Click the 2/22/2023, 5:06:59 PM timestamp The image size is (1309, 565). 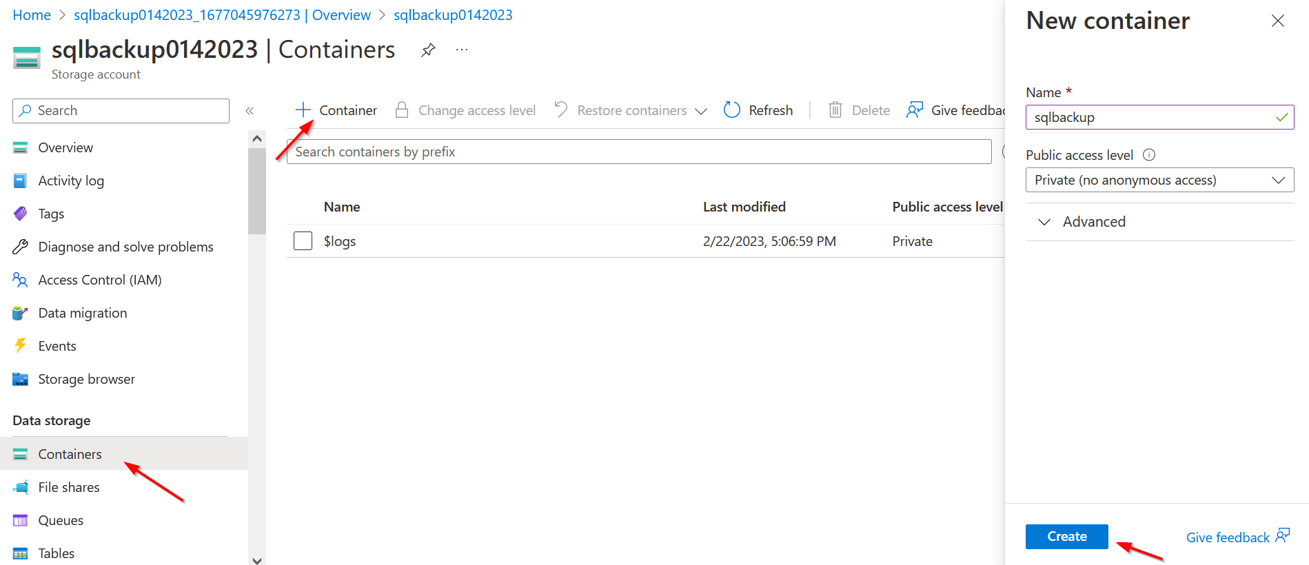769,241
